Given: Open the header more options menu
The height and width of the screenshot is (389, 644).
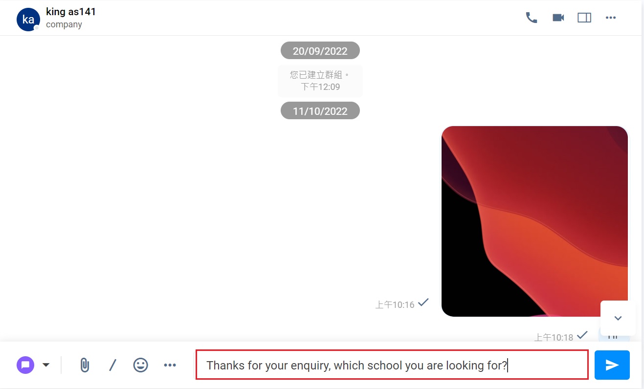Looking at the screenshot, I should (611, 18).
